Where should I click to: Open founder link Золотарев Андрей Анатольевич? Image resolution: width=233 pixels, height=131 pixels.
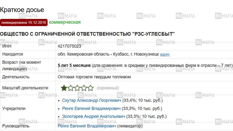point(93,116)
